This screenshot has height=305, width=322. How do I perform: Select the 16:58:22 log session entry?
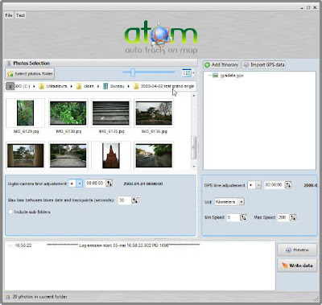pyautogui.click(x=107, y=245)
